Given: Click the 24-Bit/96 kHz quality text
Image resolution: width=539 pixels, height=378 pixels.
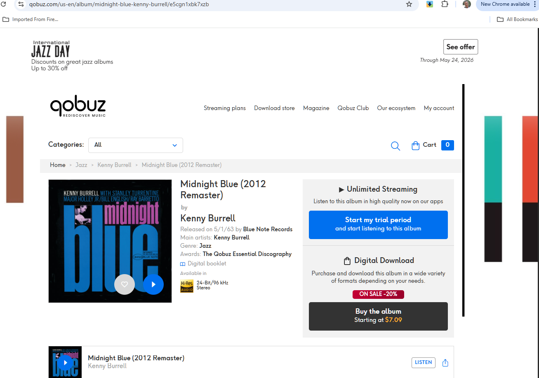Looking at the screenshot, I should (212, 283).
